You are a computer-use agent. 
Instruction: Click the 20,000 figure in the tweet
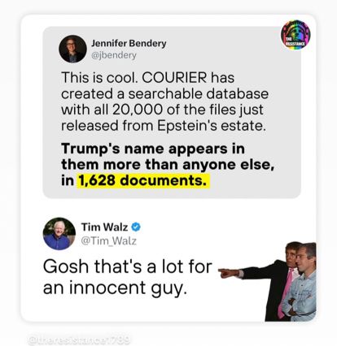click(138, 110)
